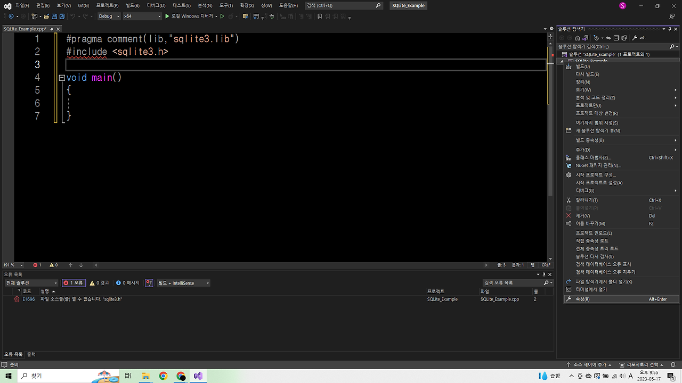Click the New Project icon in toolbar
Screen dimensions: 682x383
[x=35, y=16]
